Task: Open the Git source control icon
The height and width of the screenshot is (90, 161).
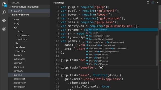Action: pos(4,20)
